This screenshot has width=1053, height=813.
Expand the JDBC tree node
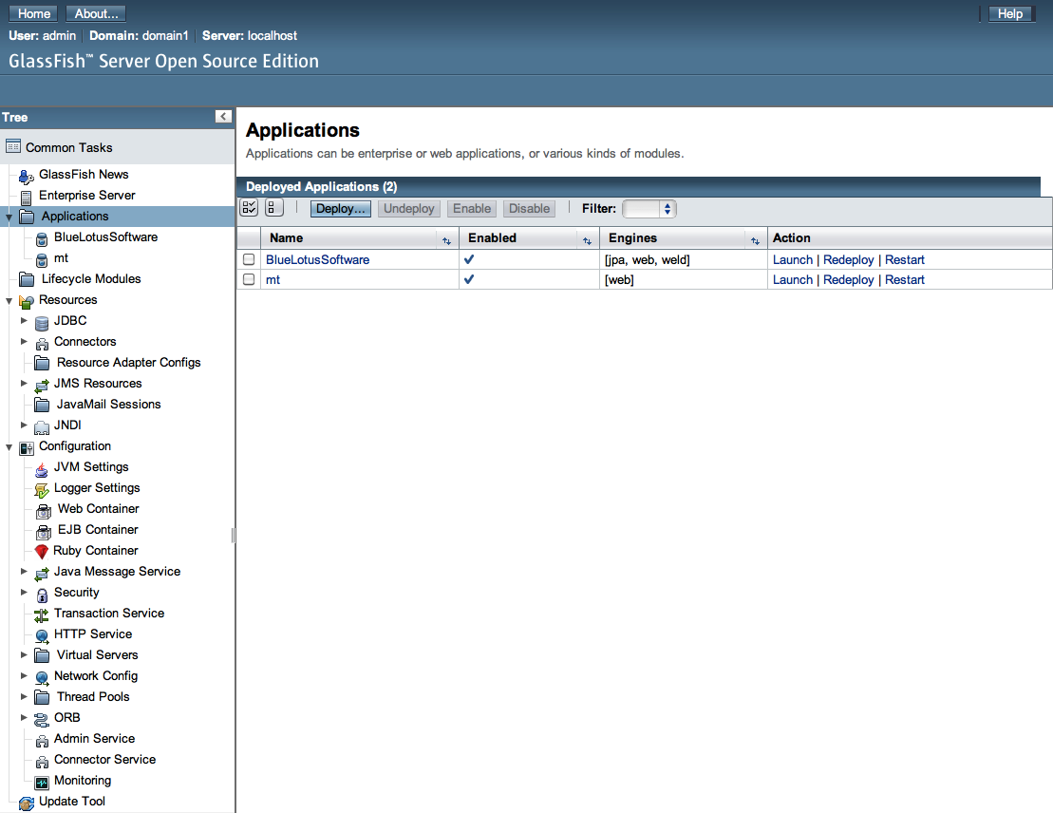pos(24,320)
